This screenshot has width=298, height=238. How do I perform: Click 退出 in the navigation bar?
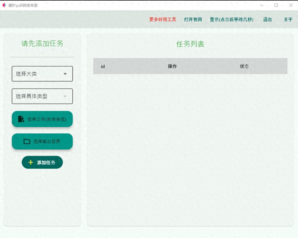tap(268, 20)
